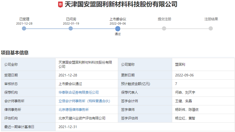Click the 审核状态 label cell
This screenshot has width=235, height=132.
28,84
